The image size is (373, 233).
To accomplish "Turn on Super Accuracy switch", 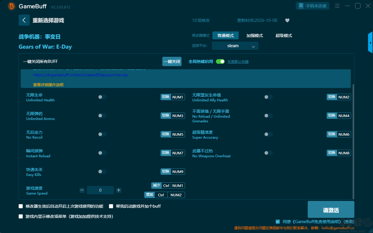I will coord(268,134).
